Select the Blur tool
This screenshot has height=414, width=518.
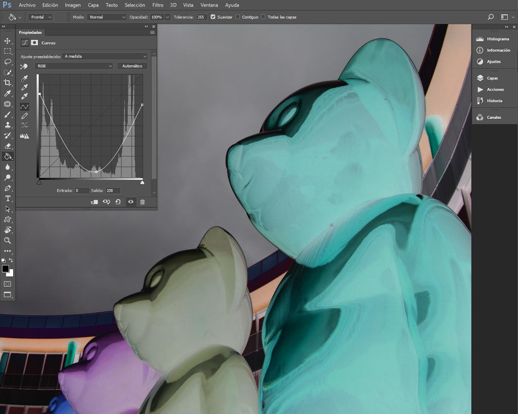coord(7,167)
